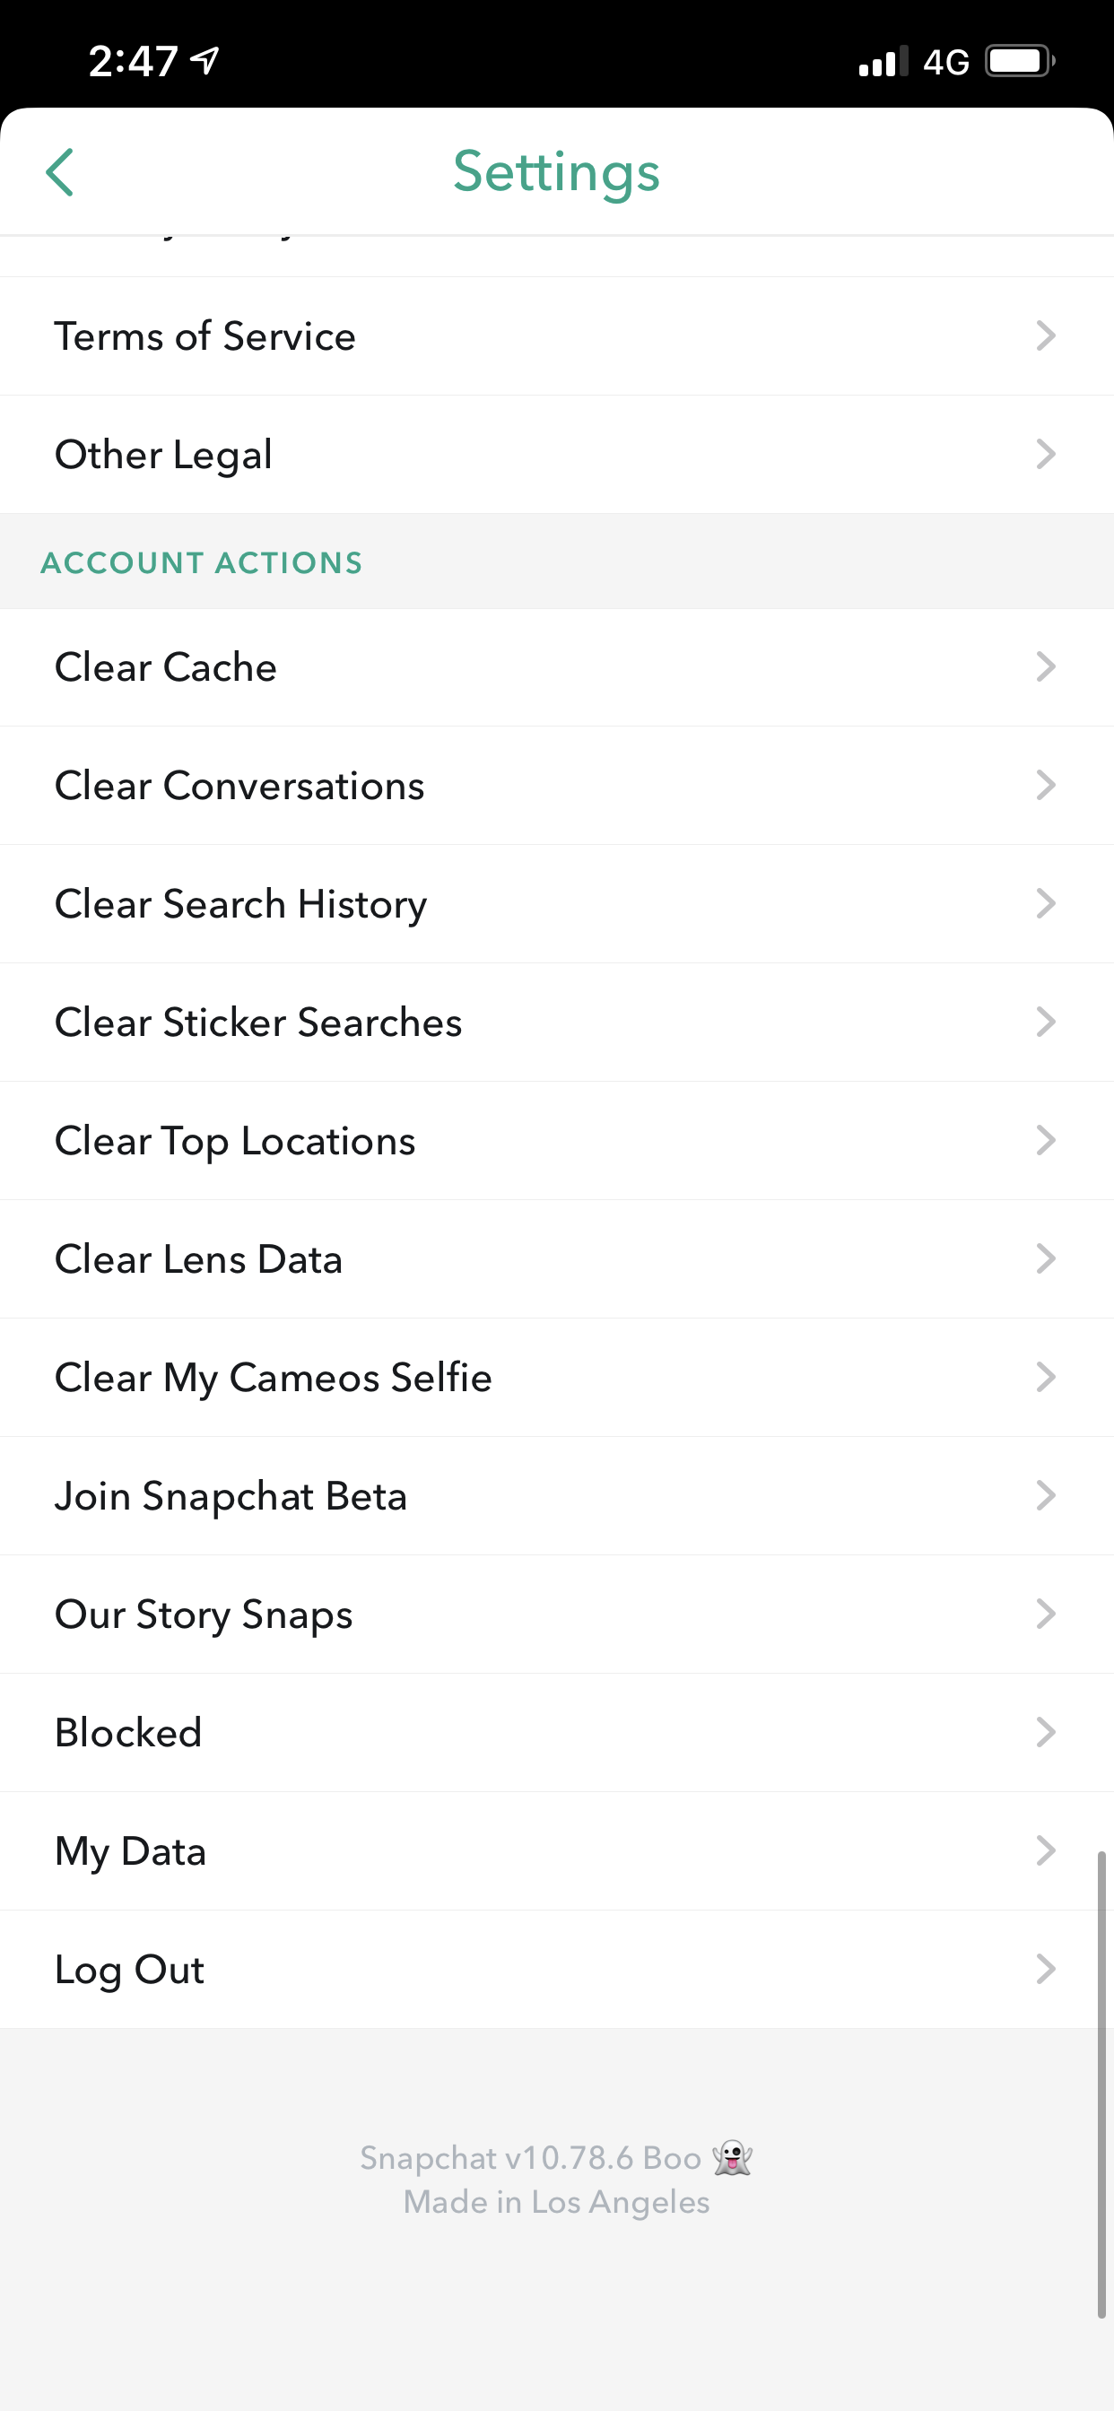The image size is (1114, 2411).
Task: Open Clear Sticker Searches option
Action: point(258,1022)
